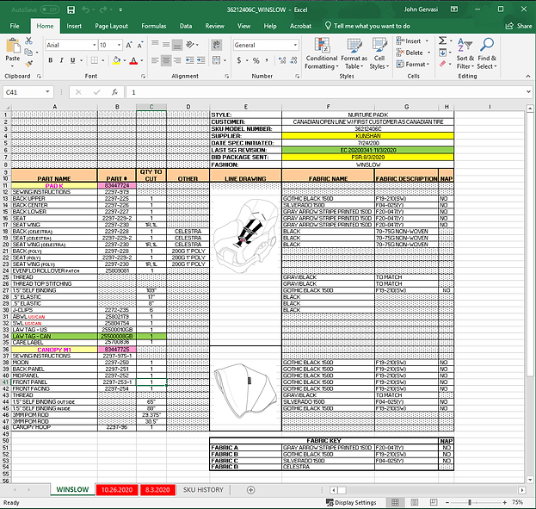The image size is (536, 509).
Task: Click the Paste icon
Action: pyautogui.click(x=13, y=47)
